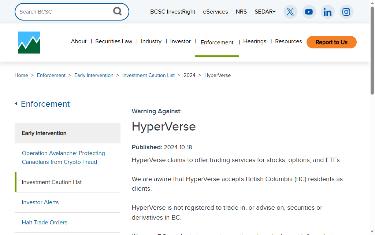Expand the Resources navigation menu

(288, 41)
